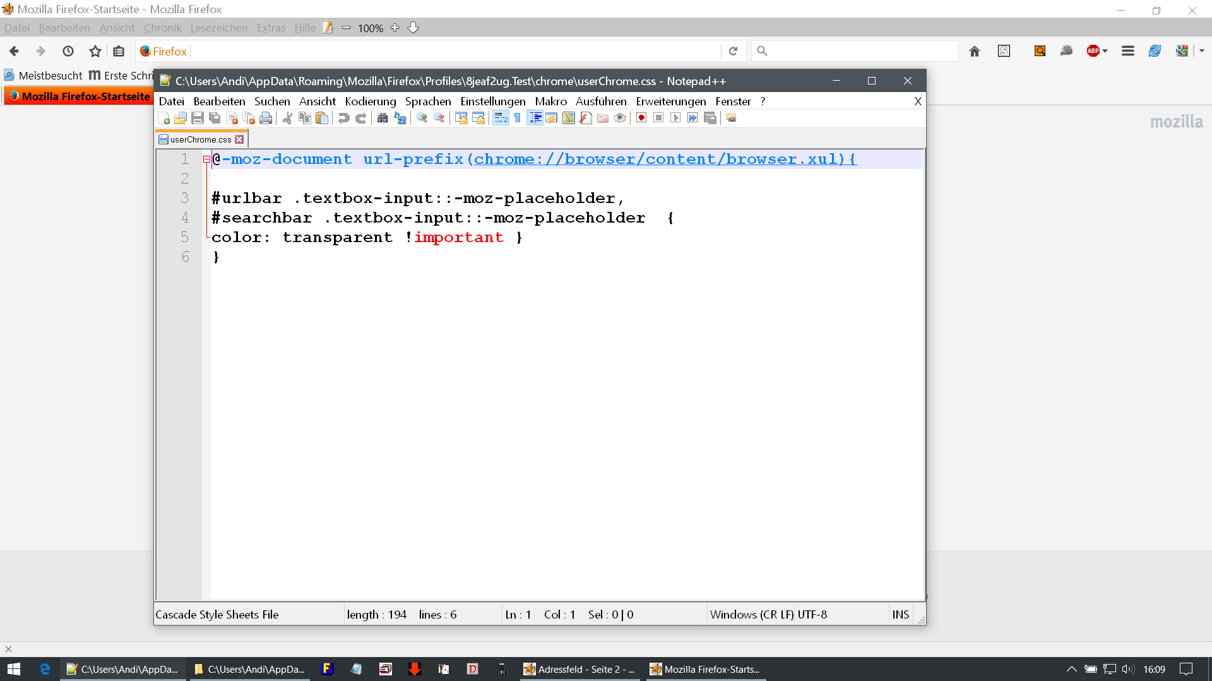Open the Edge browser from taskbar
This screenshot has width=1212, height=681.
[45, 669]
